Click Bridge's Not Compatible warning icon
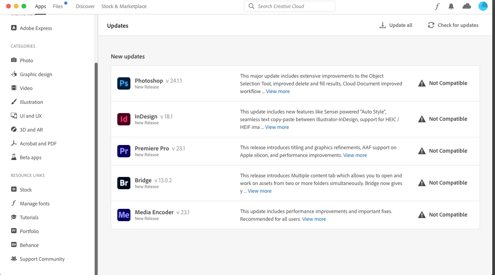The image size is (495, 275). [x=422, y=183]
